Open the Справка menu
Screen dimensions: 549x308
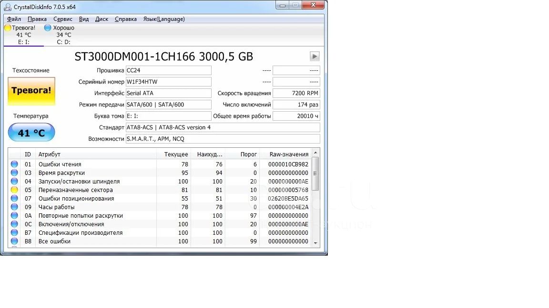pyautogui.click(x=126, y=19)
